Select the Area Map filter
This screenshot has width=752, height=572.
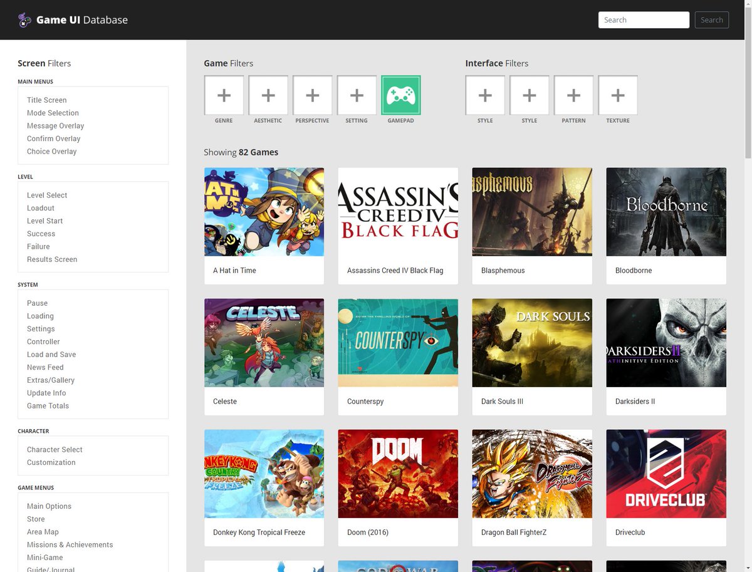(43, 532)
